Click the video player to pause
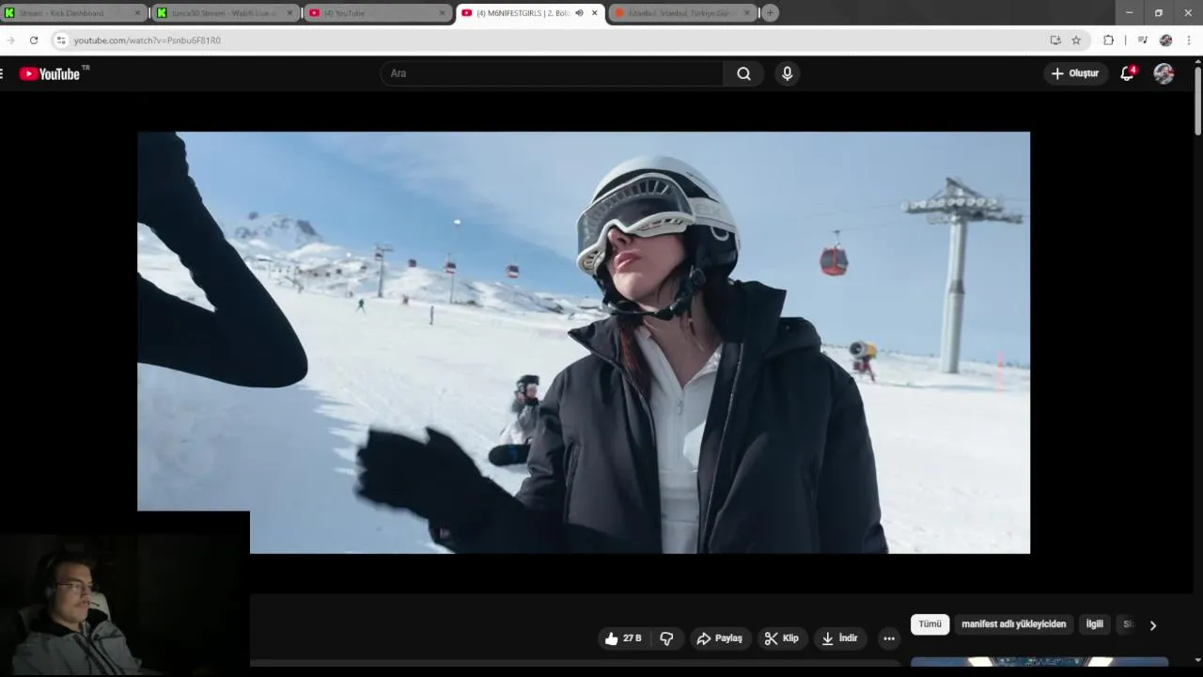Image resolution: width=1203 pixels, height=677 pixels. point(584,342)
